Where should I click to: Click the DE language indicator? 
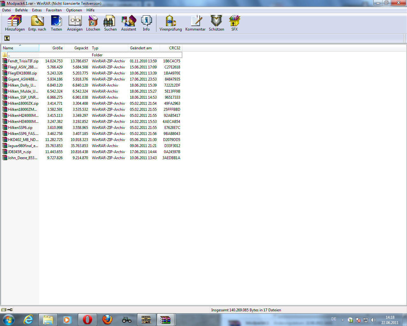point(334,319)
